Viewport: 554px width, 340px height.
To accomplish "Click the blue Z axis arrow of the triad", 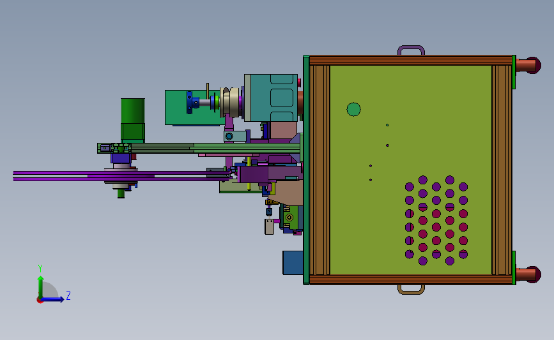I will coord(53,299).
